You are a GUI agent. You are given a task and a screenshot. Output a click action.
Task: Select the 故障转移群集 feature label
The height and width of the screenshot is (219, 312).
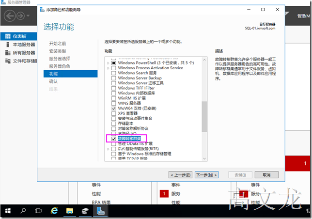[x=129, y=139]
